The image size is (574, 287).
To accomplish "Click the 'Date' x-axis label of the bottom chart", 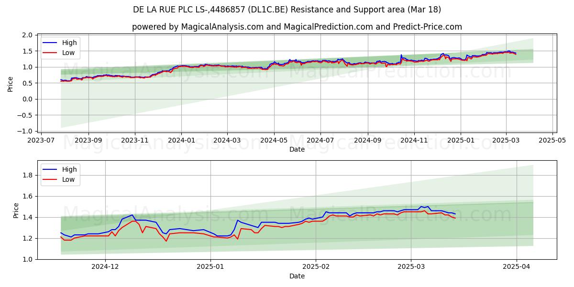I will [x=297, y=276].
